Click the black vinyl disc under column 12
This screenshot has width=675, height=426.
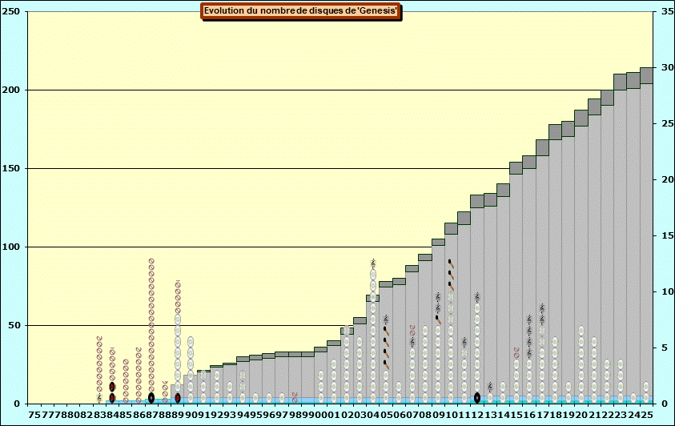(477, 398)
